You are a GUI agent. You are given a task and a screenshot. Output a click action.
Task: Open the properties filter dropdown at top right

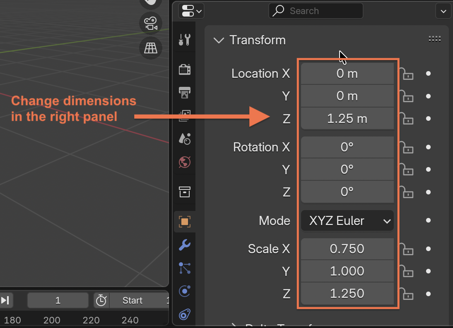pyautogui.click(x=443, y=11)
